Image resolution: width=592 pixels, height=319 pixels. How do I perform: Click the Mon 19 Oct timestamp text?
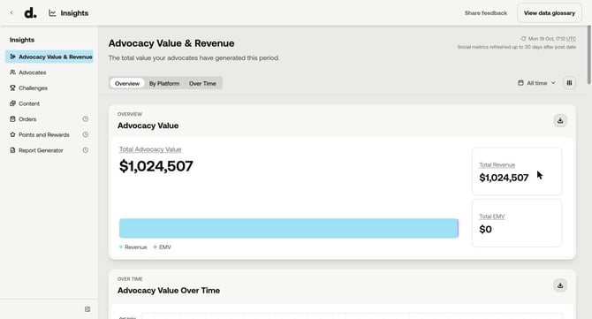[x=551, y=39]
